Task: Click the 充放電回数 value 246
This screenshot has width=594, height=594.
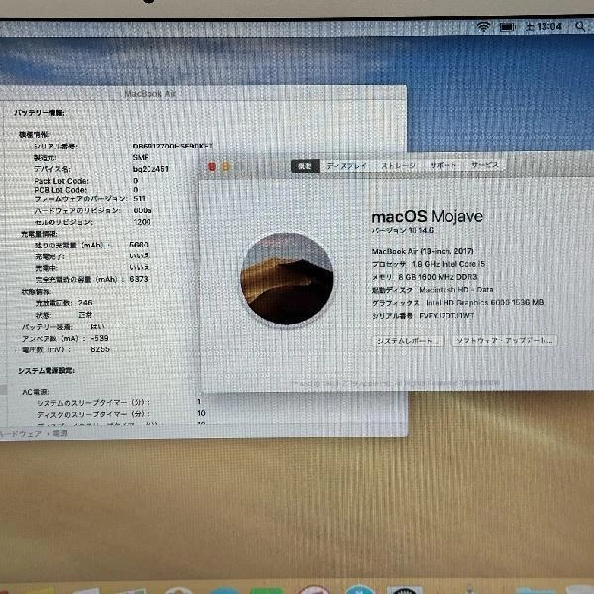Action: coord(85,303)
